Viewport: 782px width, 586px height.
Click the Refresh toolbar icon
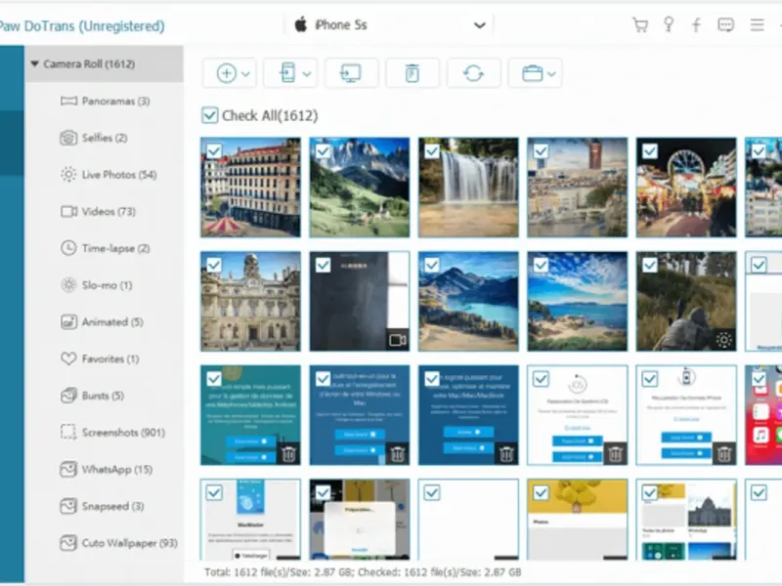pos(473,73)
